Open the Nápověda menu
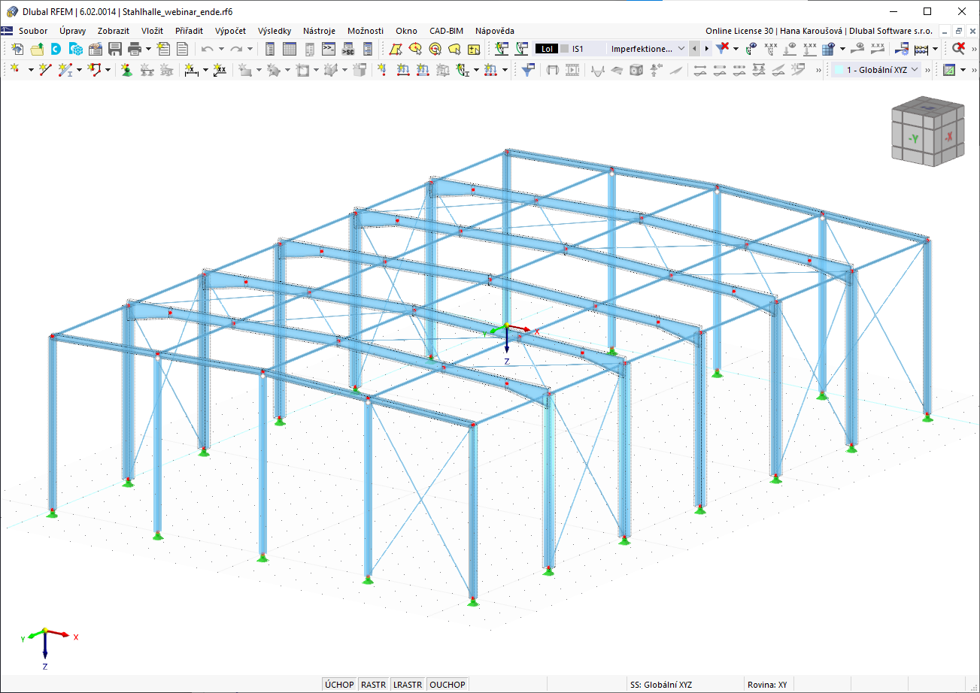The image size is (980, 693). pos(495,31)
